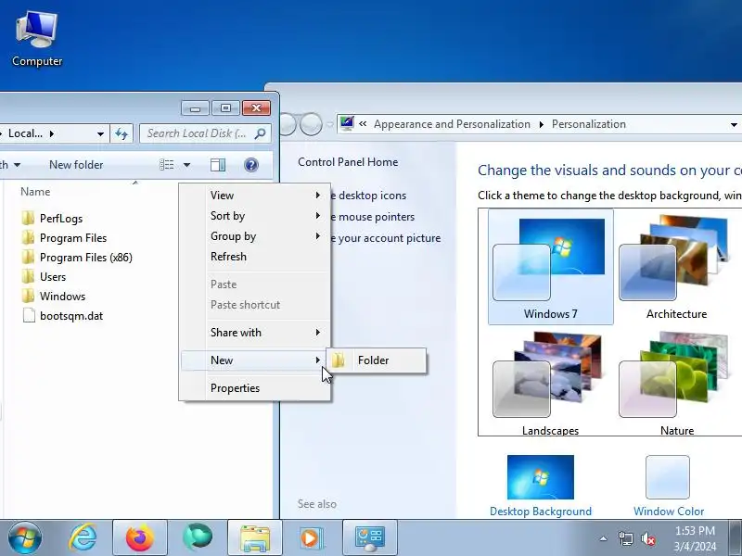This screenshot has width=742, height=556.
Task: Select the bootsqm.dat file
Action: click(x=62, y=316)
